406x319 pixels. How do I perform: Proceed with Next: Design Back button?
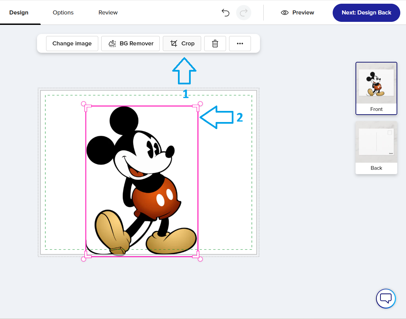click(366, 13)
